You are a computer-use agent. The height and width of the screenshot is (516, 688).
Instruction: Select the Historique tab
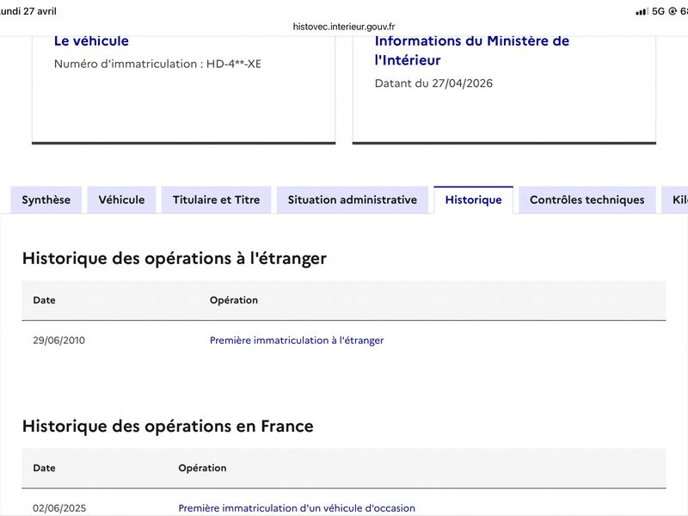(x=474, y=200)
